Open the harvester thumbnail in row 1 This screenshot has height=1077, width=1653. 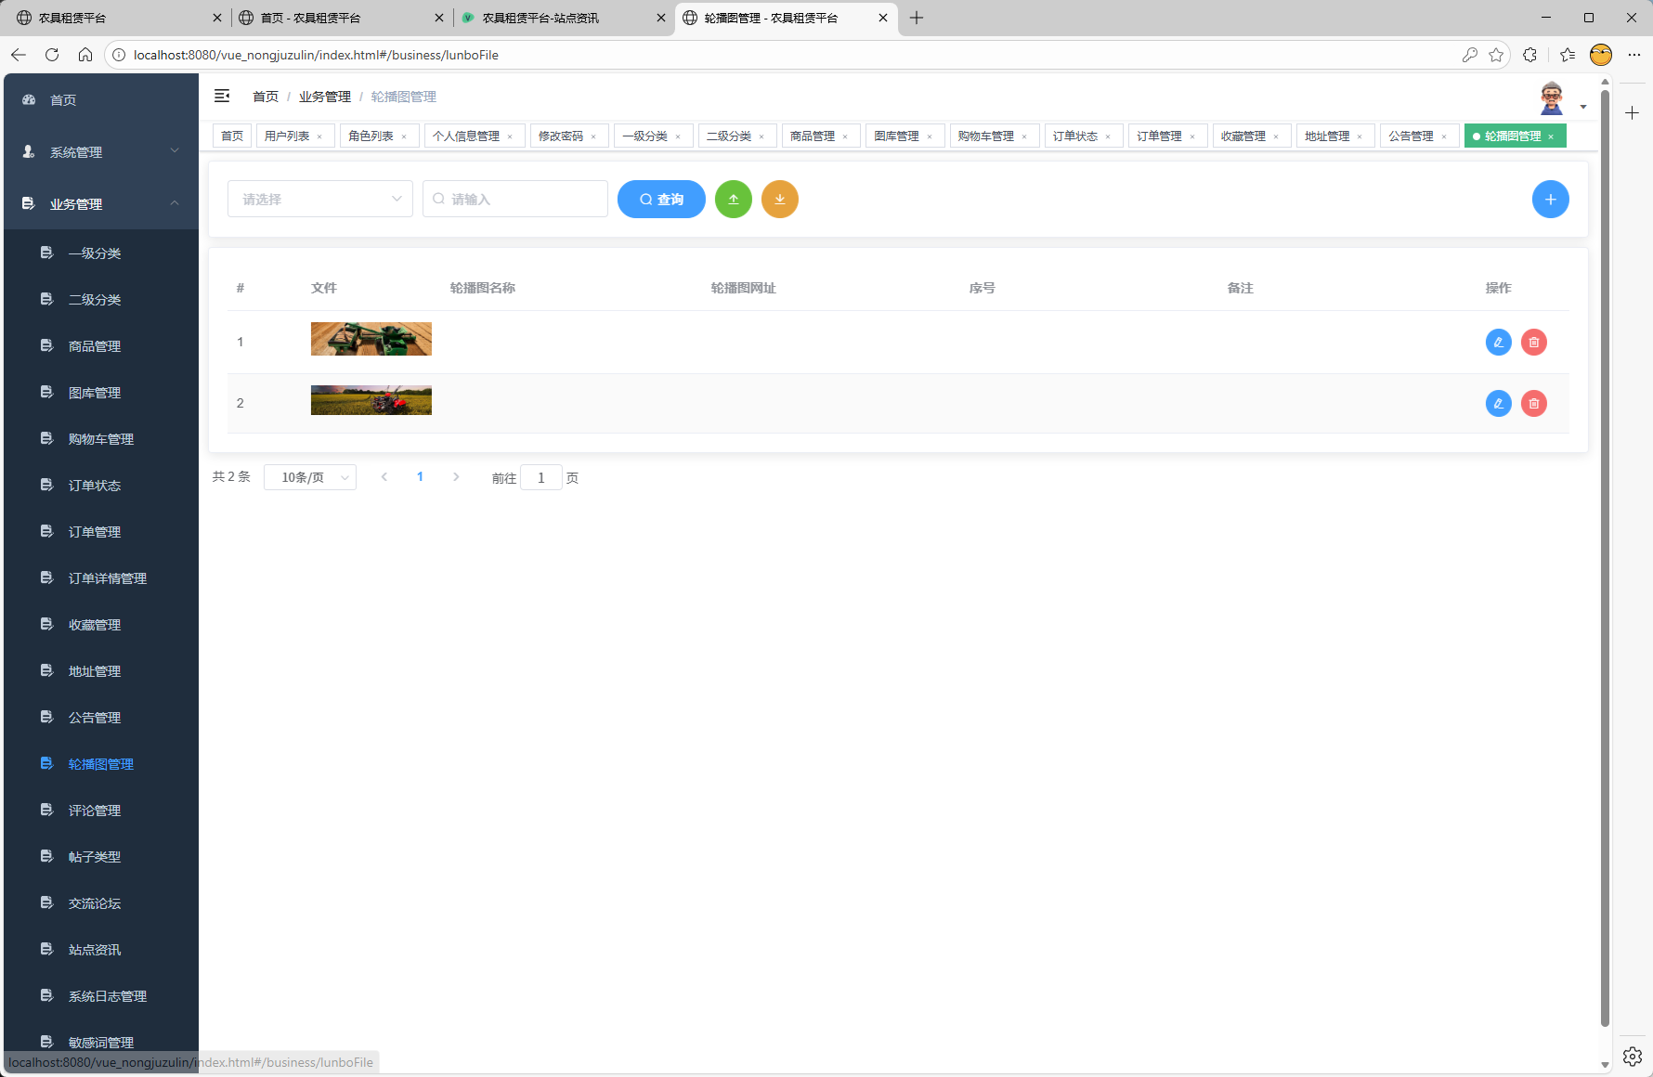(371, 339)
